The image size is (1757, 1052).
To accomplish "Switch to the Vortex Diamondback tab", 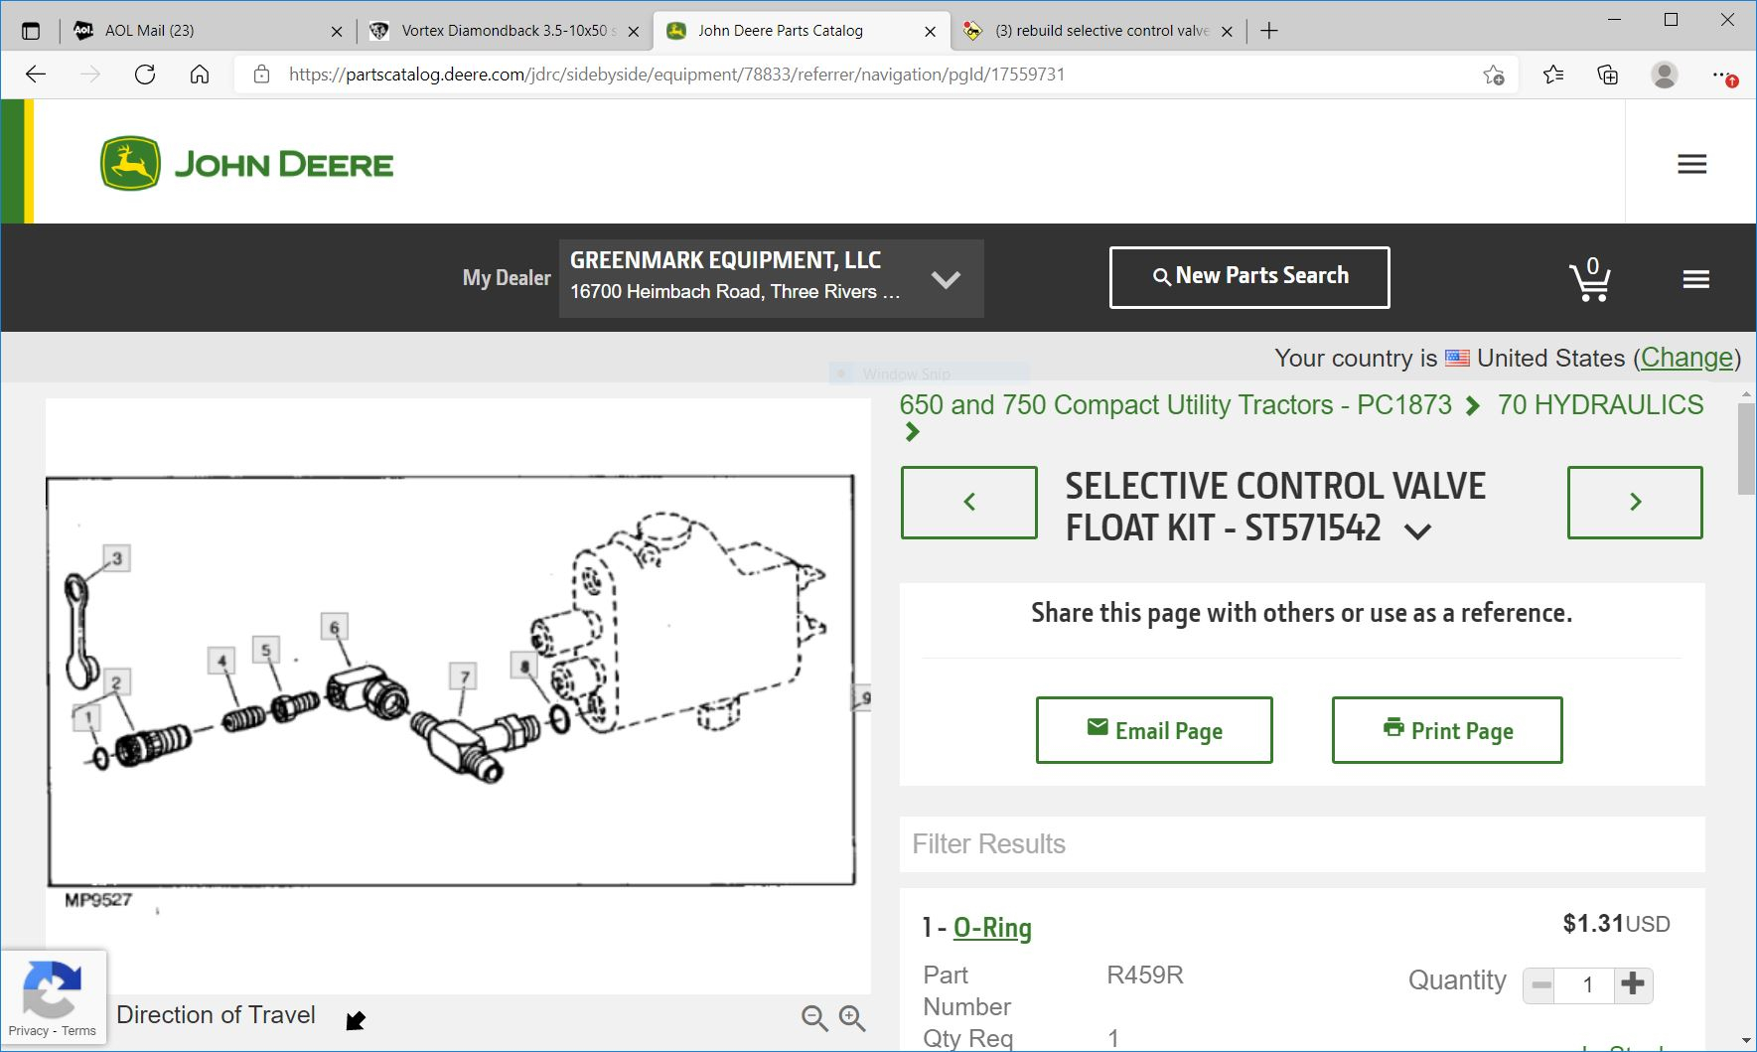I will [x=497, y=31].
